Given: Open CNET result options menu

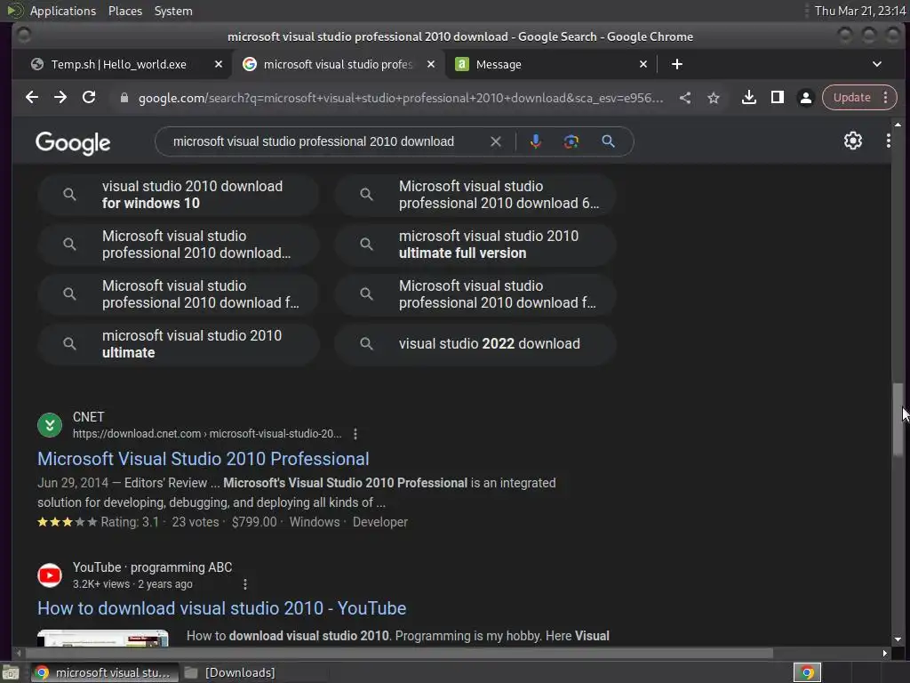Looking at the screenshot, I should (355, 434).
